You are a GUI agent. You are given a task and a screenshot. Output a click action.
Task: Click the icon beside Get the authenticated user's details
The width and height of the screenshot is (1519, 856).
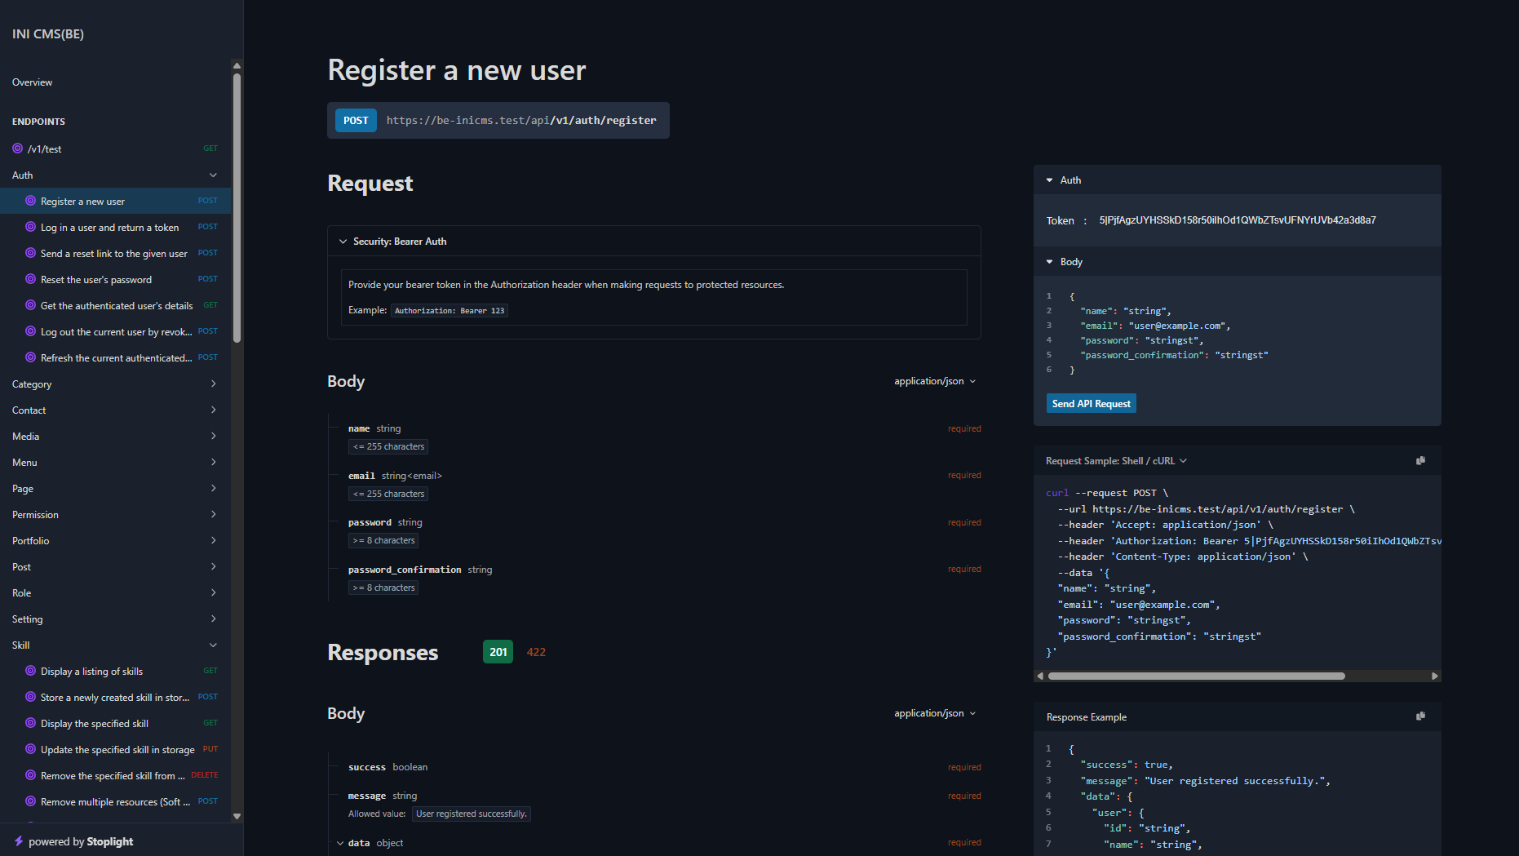click(30, 305)
